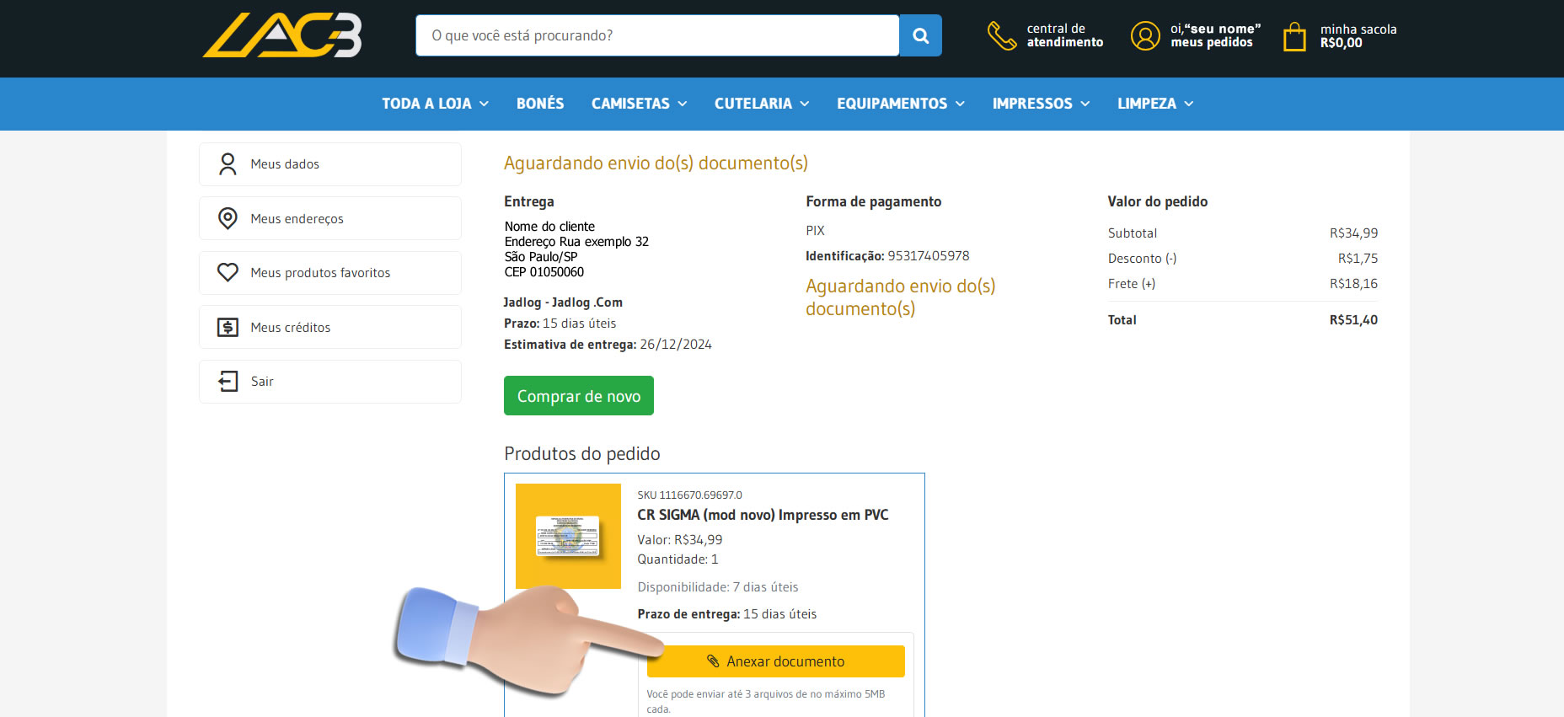Click the LAC3 store logo
The image size is (1564, 717).
[282, 35]
